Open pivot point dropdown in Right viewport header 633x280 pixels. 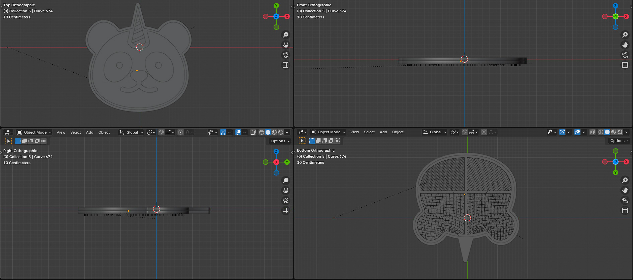click(151, 132)
